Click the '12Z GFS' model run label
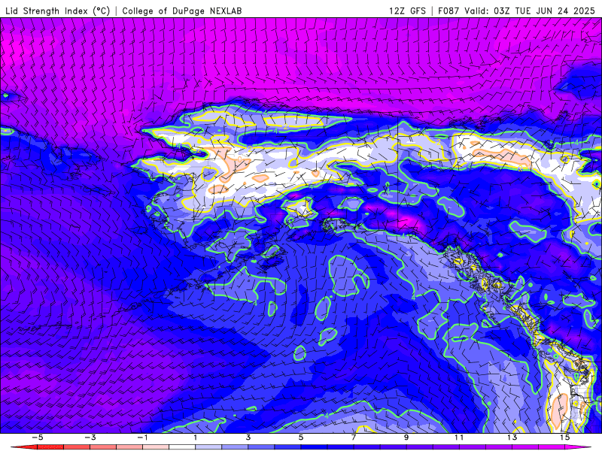 [407, 11]
